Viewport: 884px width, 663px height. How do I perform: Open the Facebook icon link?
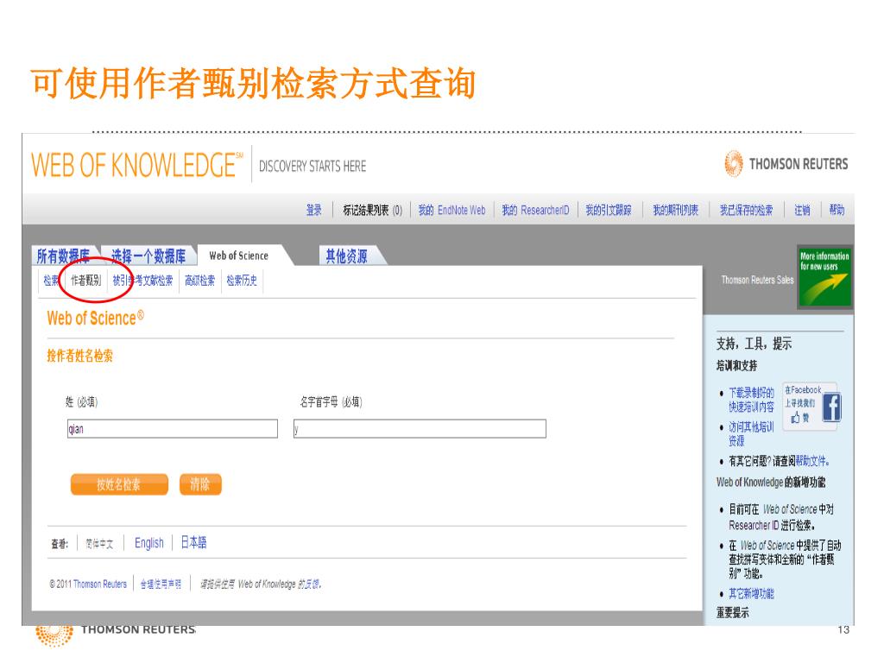tap(831, 407)
